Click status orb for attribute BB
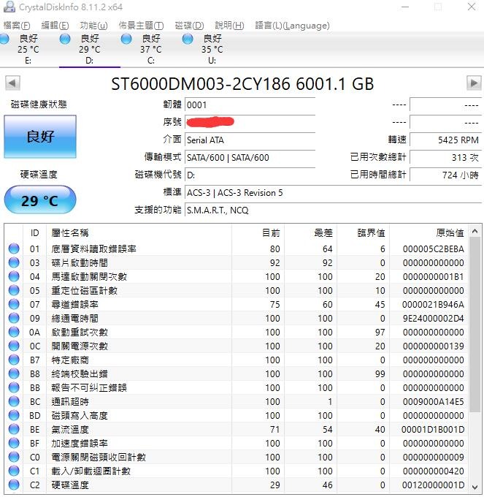This screenshot has height=497, width=484. (14, 387)
